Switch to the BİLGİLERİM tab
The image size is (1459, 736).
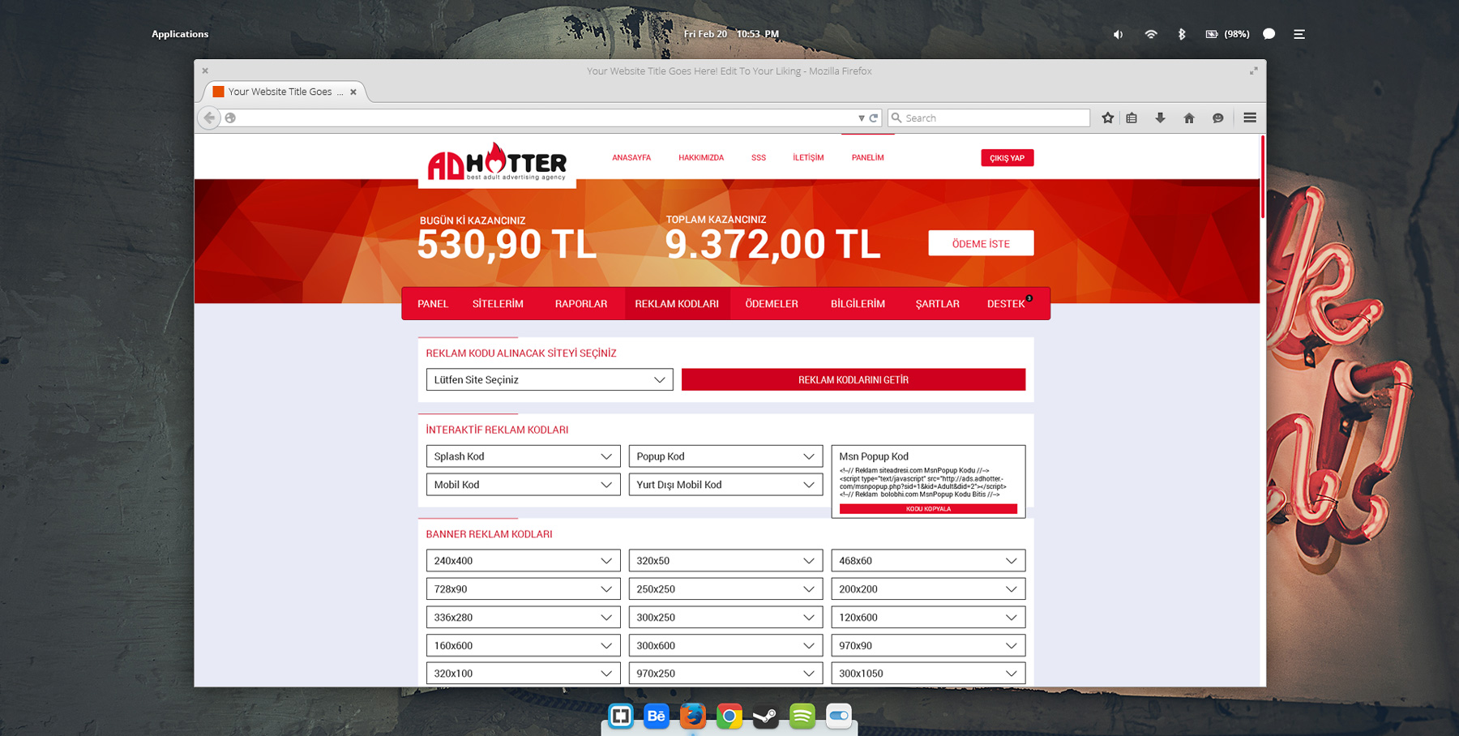pyautogui.click(x=858, y=304)
